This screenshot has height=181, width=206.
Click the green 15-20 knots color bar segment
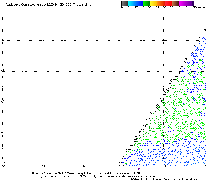[146, 3]
